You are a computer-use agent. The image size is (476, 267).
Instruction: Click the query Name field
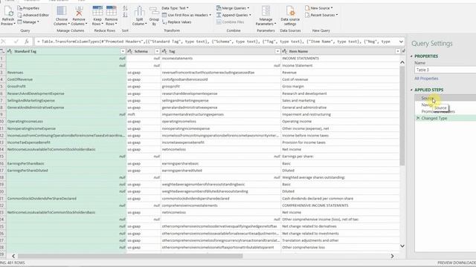coord(446,70)
